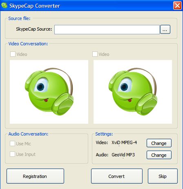Click the 'Audio Conversation:' group label
This screenshot has width=183, height=189.
click(28, 134)
